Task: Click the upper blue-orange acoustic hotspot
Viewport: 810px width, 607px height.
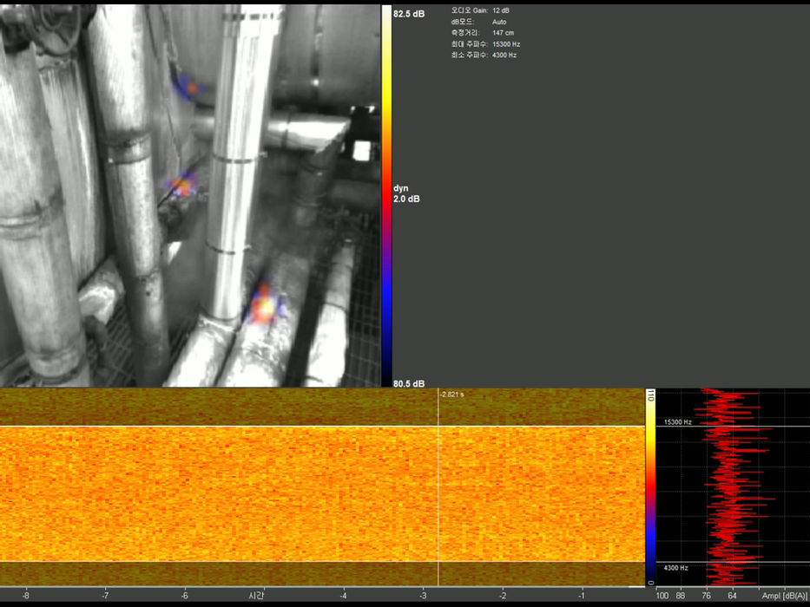Action: pos(188,86)
